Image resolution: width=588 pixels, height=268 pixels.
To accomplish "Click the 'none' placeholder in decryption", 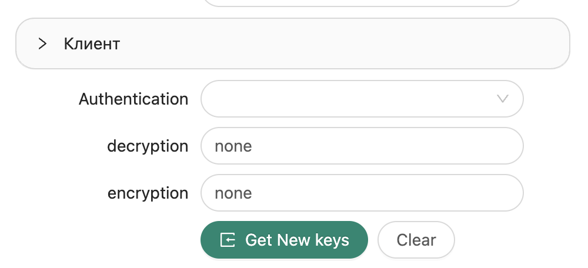I will click(x=233, y=146).
